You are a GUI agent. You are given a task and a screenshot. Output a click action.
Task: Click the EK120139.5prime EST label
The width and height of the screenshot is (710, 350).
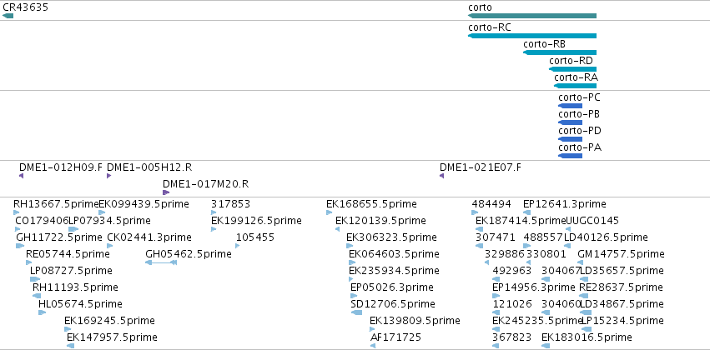click(380, 221)
